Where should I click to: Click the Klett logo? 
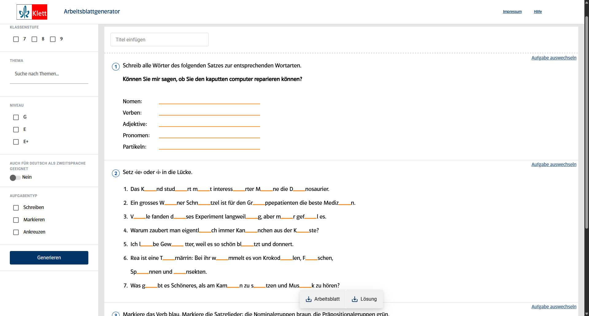[32, 12]
